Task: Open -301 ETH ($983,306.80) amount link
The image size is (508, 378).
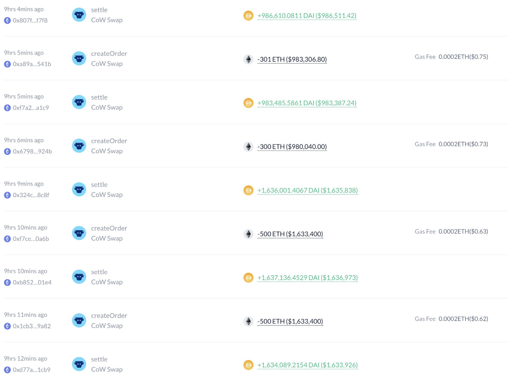Action: tap(292, 59)
